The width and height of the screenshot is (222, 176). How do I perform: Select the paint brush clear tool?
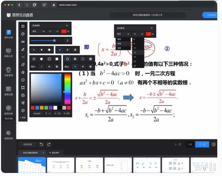tap(23, 103)
